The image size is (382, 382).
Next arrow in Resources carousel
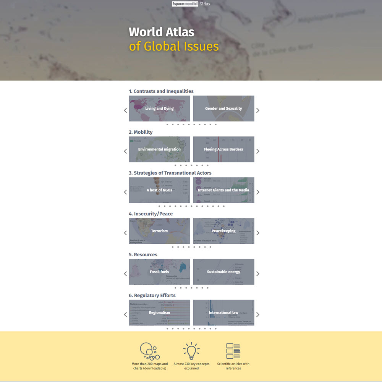(x=258, y=274)
